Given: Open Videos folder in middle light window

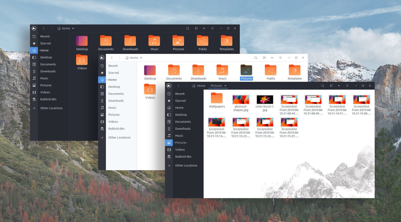Looking at the screenshot, I should click(150, 89).
